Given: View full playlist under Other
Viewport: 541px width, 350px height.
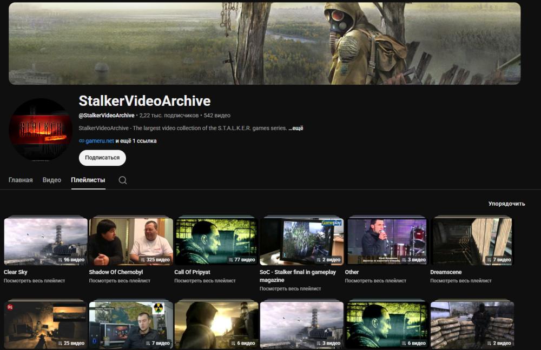Looking at the screenshot, I should [x=375, y=281].
